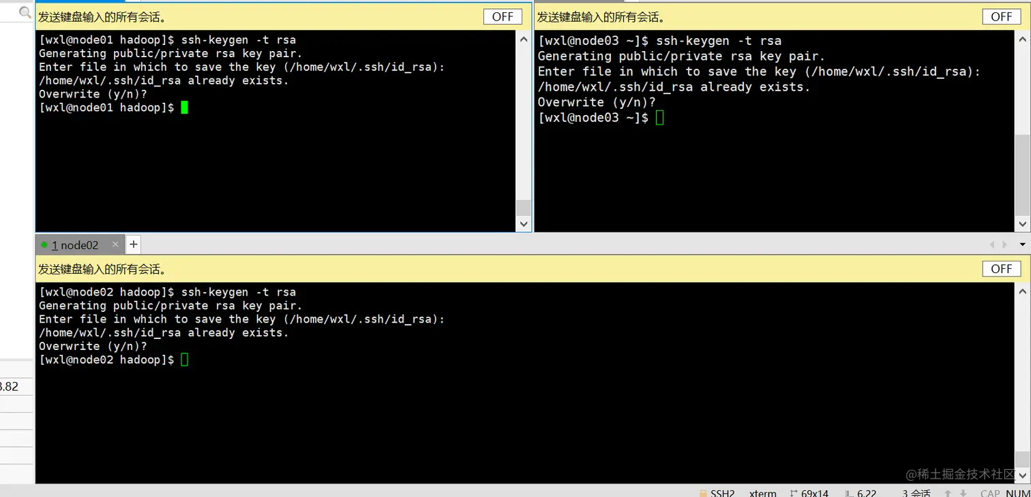Toggle OFF button in node02 pane
This screenshot has width=1031, height=497.
[x=1002, y=269]
